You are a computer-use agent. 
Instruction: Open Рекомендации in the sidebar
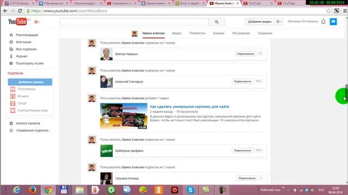tap(27, 35)
